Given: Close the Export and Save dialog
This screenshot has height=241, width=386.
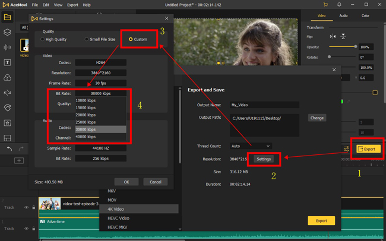Looking at the screenshot, I should pos(334,69).
